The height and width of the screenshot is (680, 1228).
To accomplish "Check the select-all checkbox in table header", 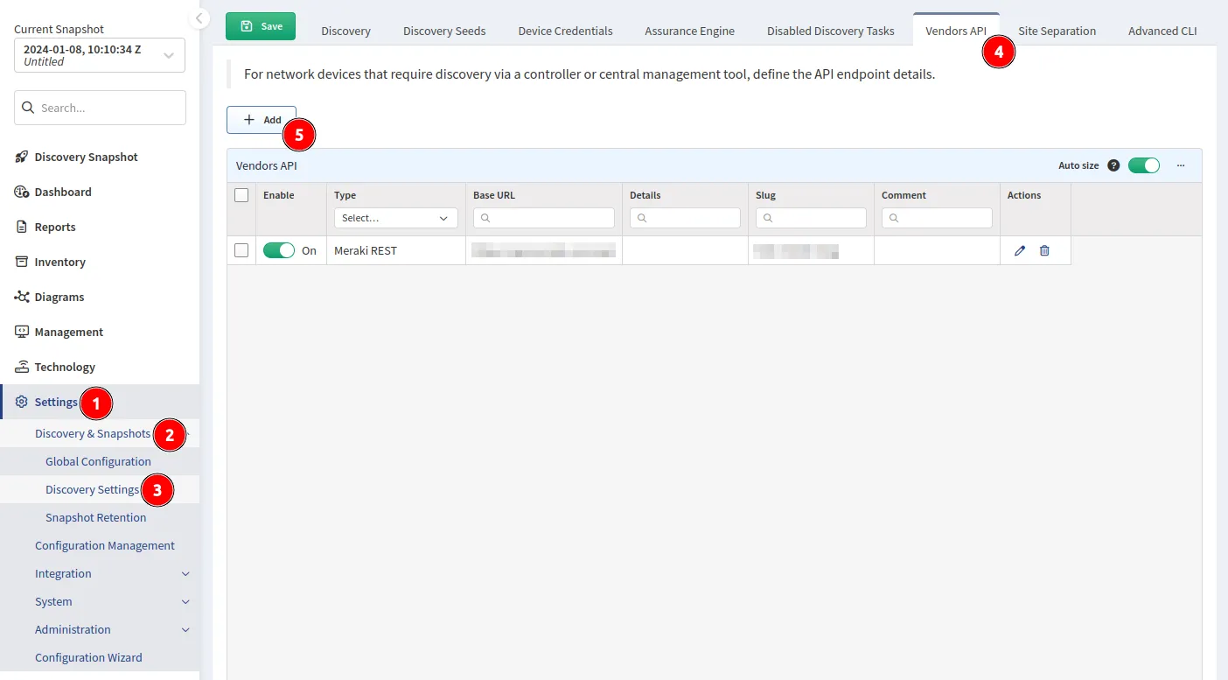I will (241, 195).
